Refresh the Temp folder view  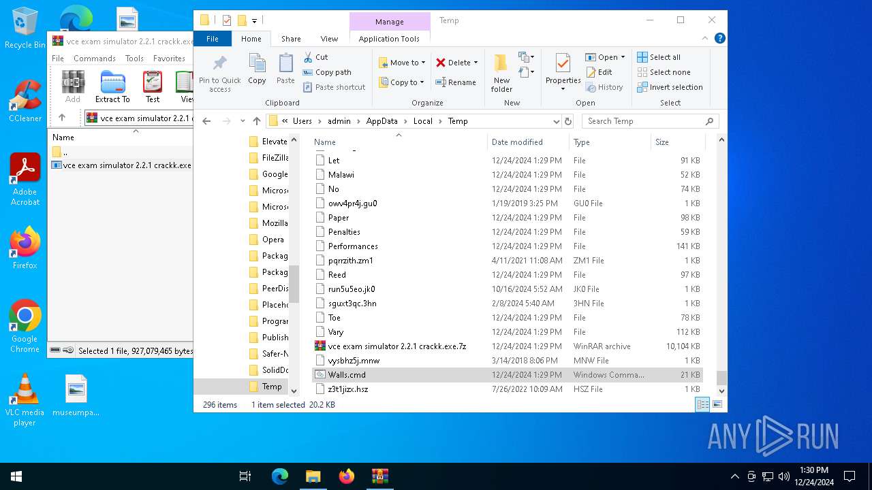coord(568,121)
